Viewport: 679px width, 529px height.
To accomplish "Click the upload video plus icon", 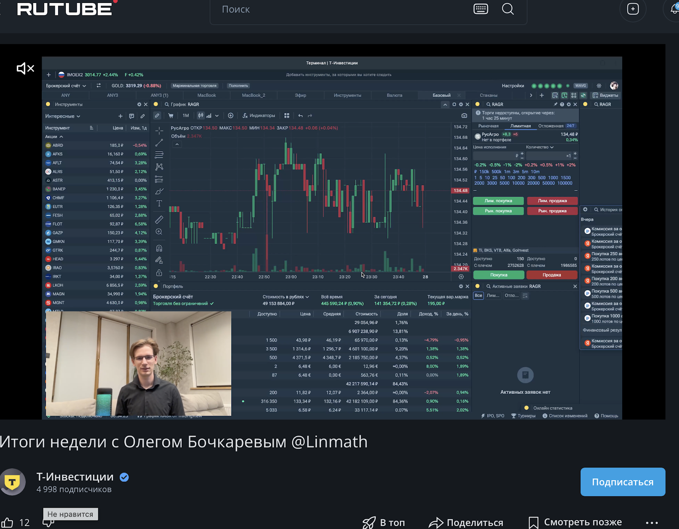I will click(632, 9).
